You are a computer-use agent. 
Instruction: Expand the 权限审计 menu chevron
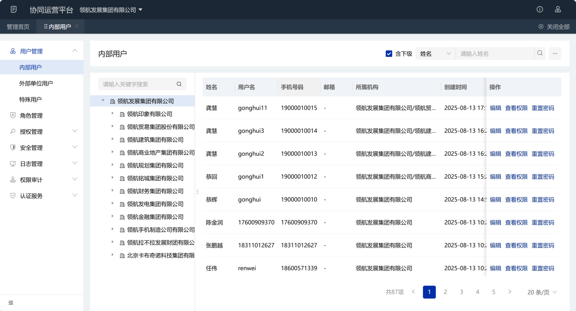point(75,179)
